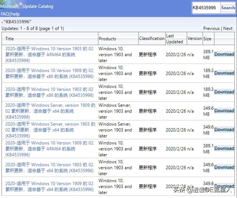Viewport: 237px width, 198px height.
Task: Open the Windows Server version 1909 x64 update title
Action: click(50, 111)
